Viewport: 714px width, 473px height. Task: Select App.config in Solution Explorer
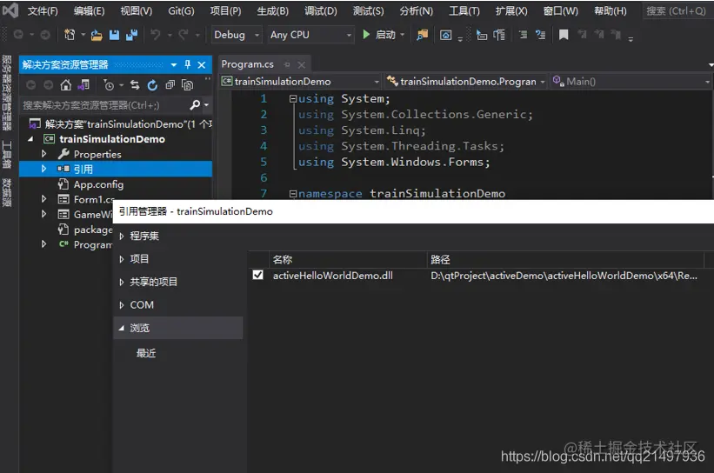click(x=98, y=184)
